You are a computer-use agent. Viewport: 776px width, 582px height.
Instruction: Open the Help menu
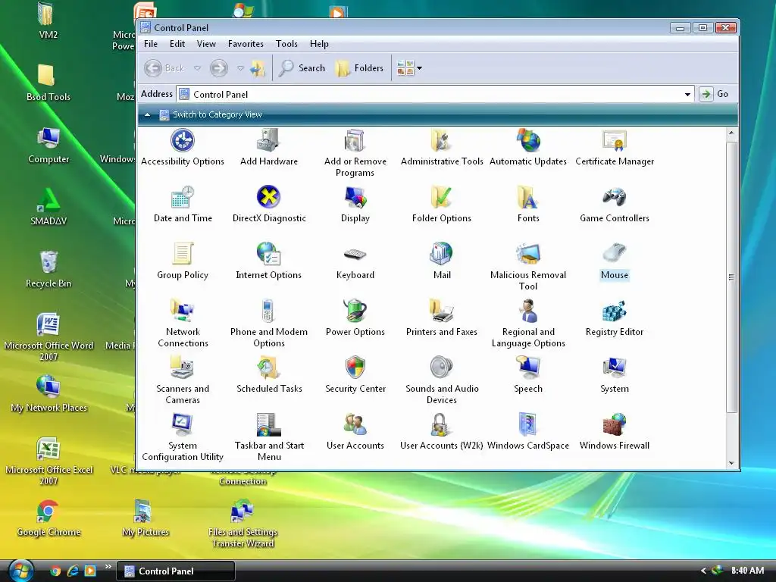pos(319,44)
